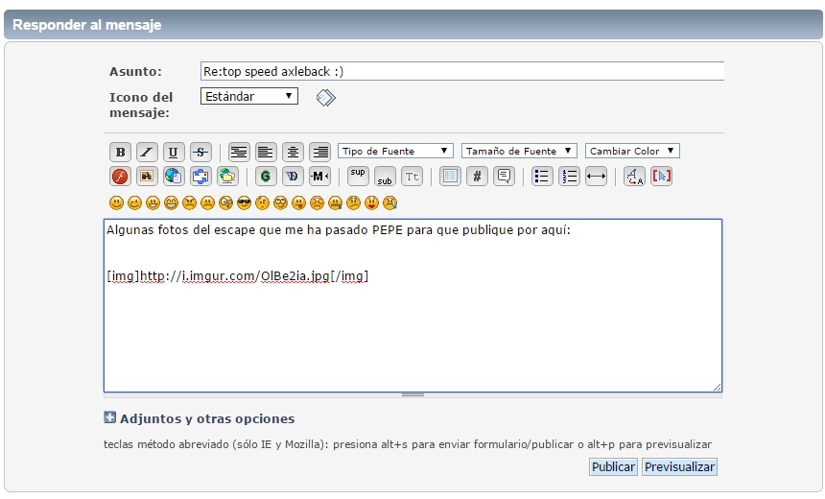Apply shadow text effect

293,177
